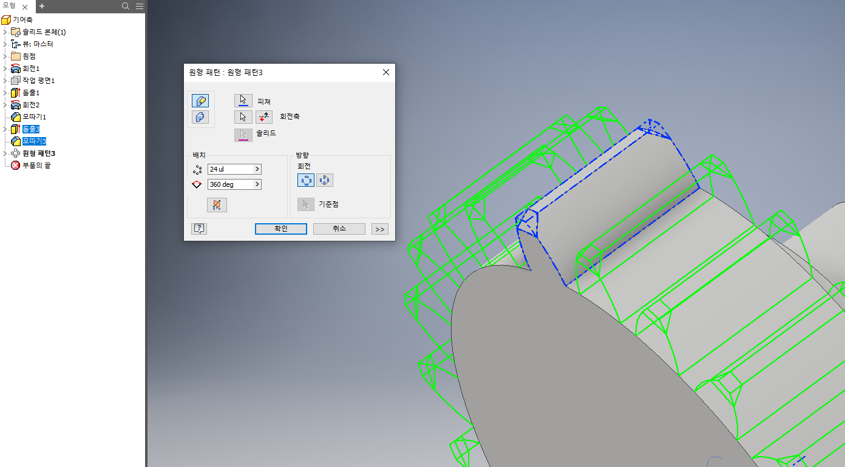Viewport: 845px width, 467px height.
Task: Toggle the midplane symmetric placement button
Action: click(217, 205)
